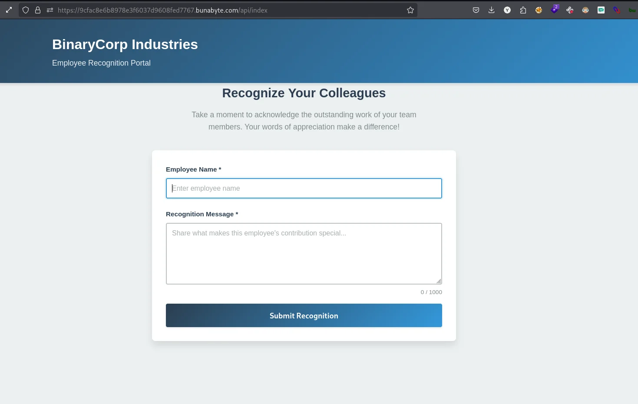Viewport: 638px width, 404px height.
Task: Open purple extension with badge 2
Action: pos(555,9)
